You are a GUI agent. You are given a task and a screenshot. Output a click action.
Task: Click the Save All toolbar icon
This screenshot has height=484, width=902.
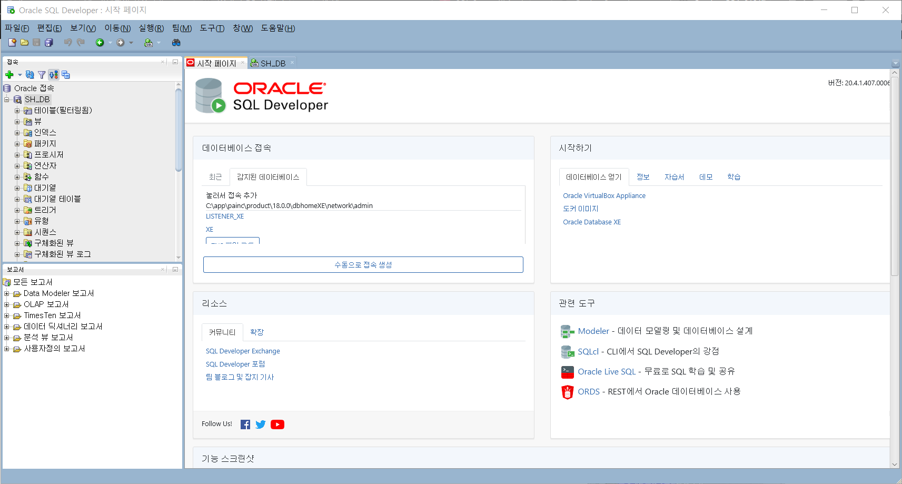pos(49,43)
